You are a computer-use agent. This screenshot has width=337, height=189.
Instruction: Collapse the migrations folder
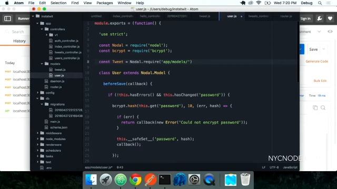42,104
